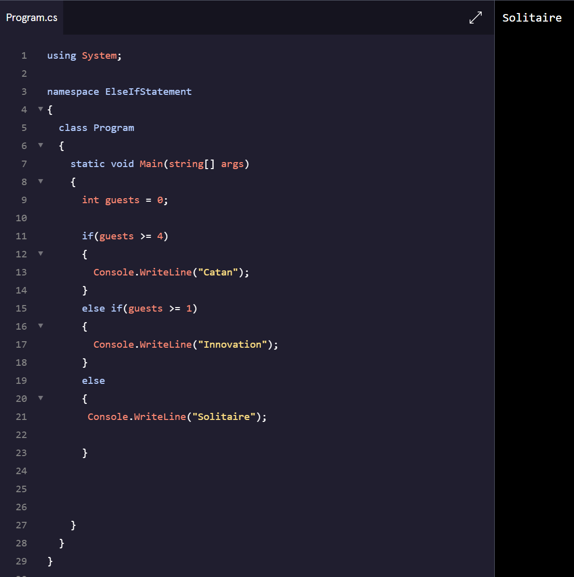
Task: Click closing brace on line 23
Action: click(85, 453)
